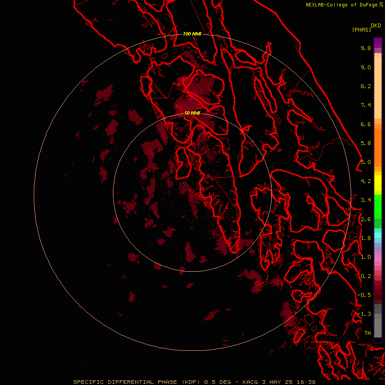Click the light peach color bar segment
This screenshot has height=385, width=385.
[x=378, y=88]
